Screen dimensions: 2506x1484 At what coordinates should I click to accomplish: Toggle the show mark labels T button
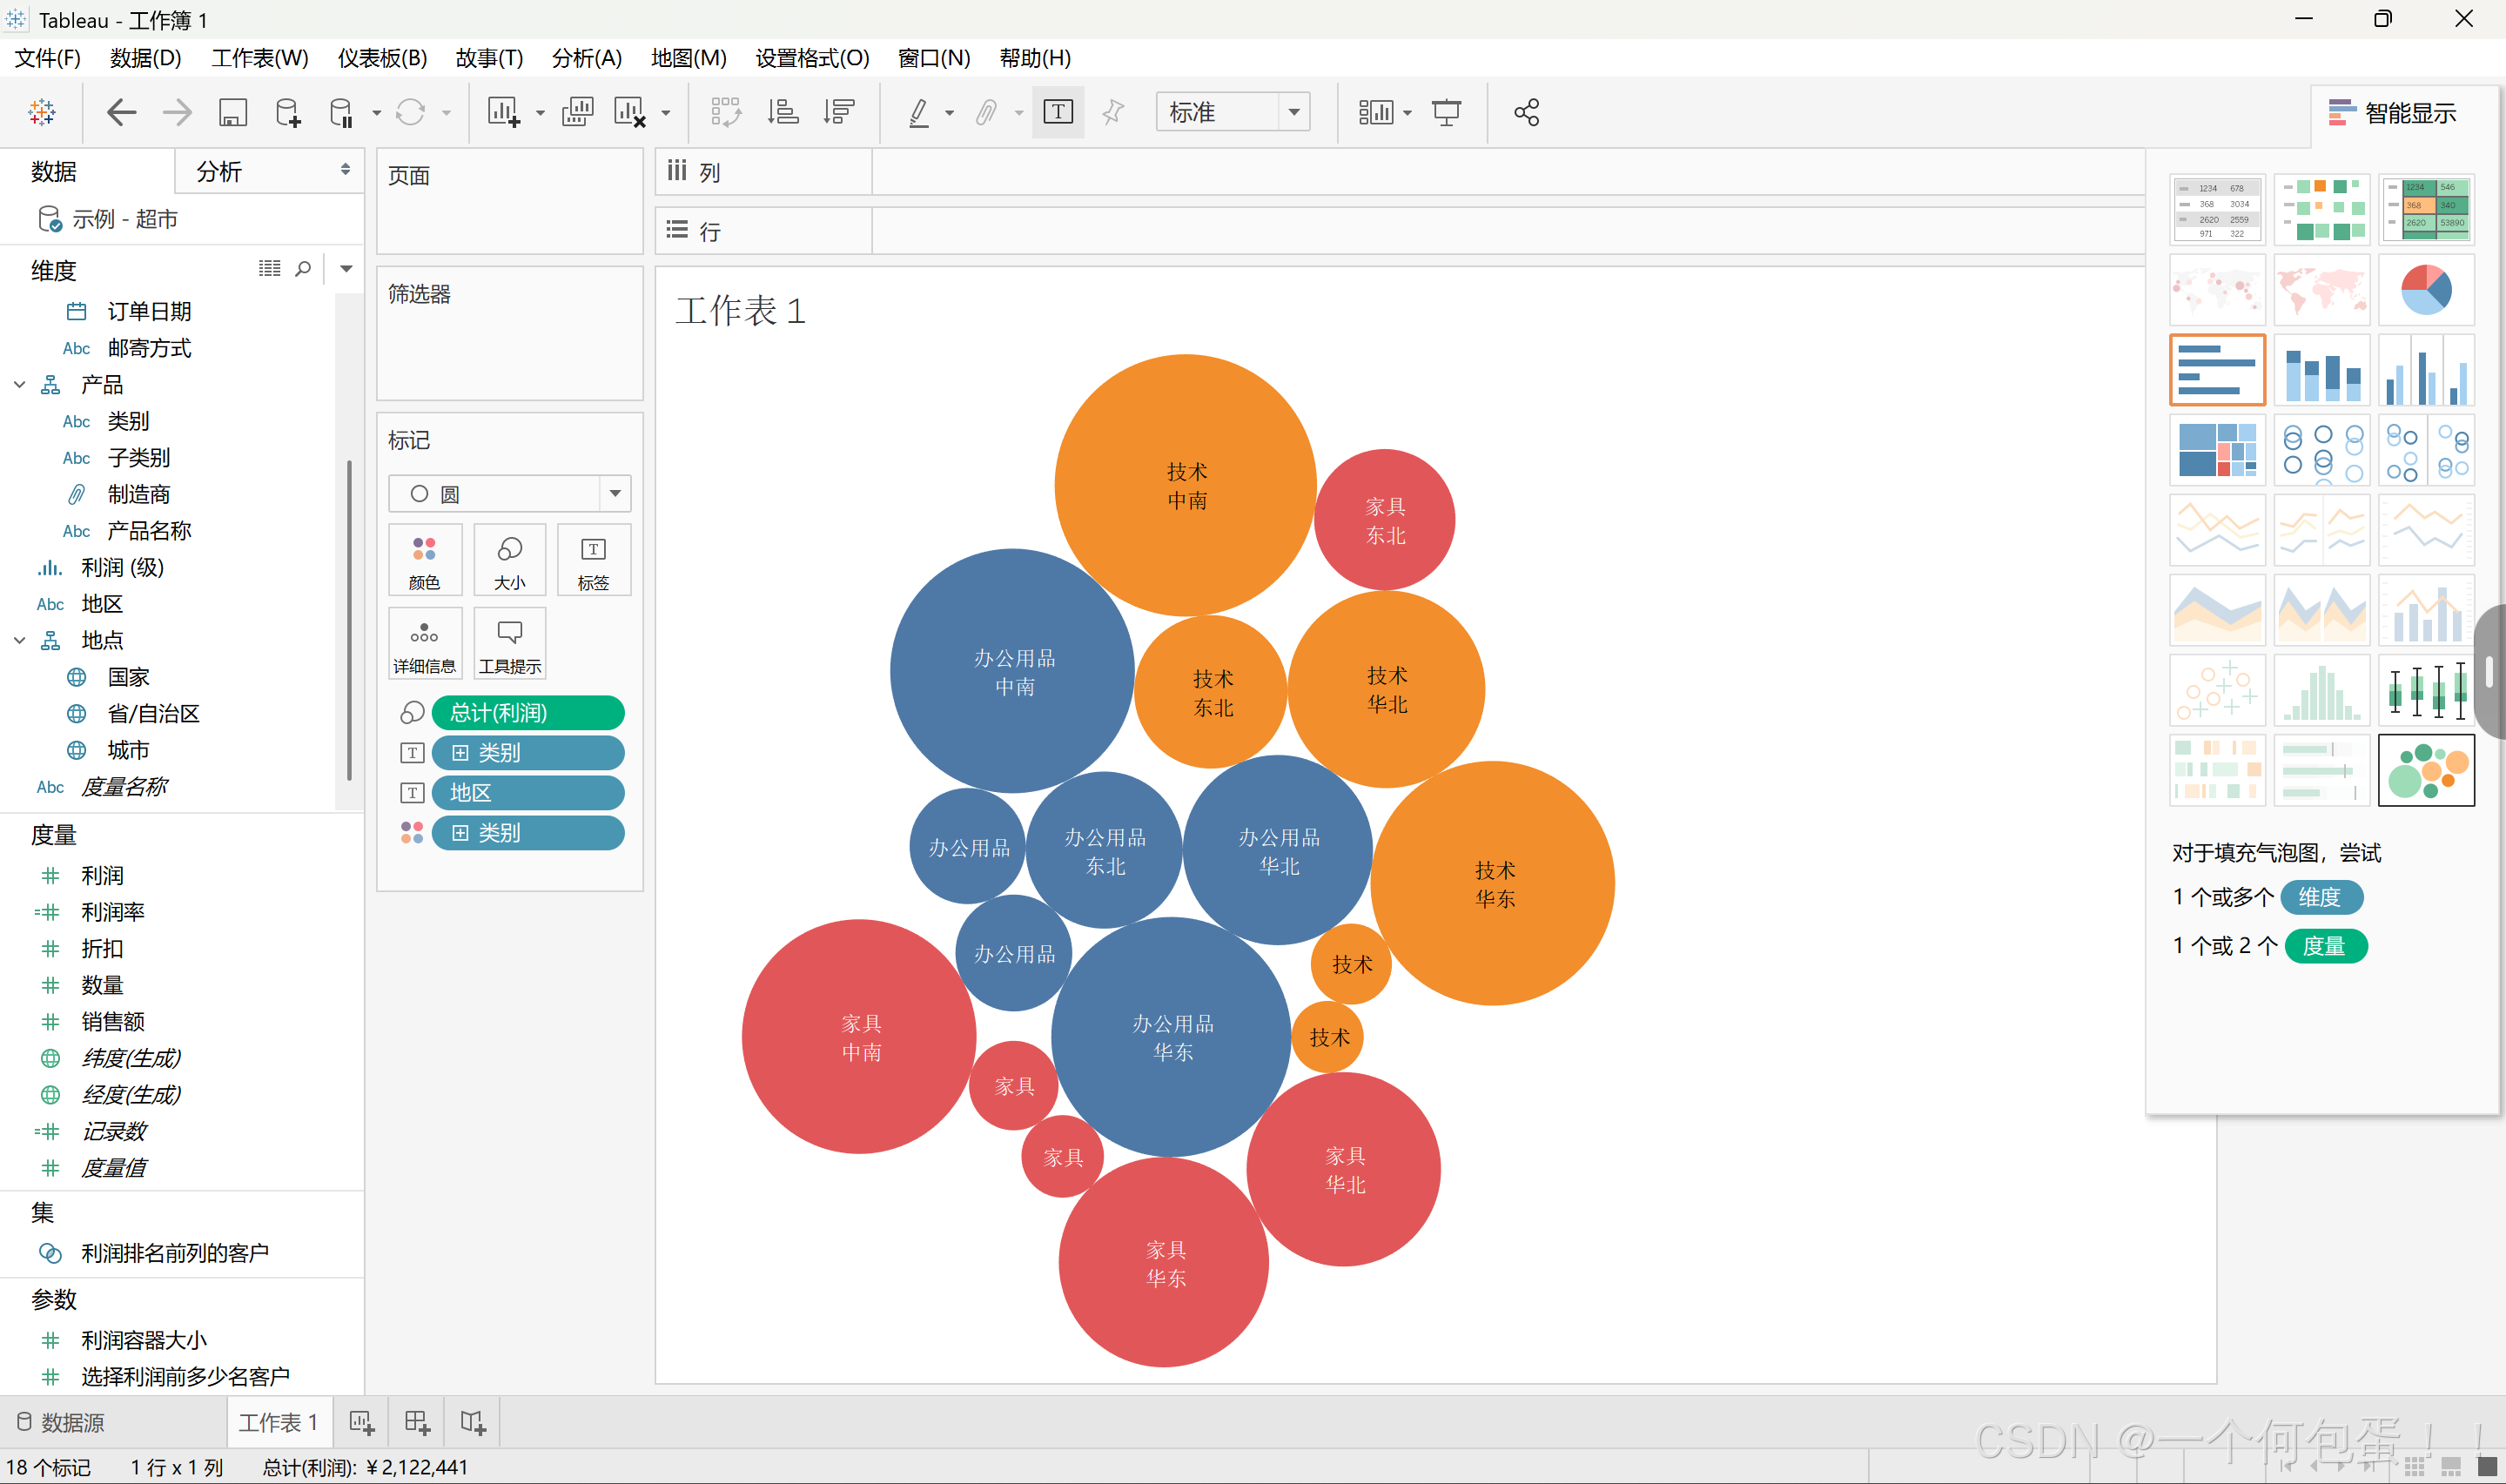1058,112
